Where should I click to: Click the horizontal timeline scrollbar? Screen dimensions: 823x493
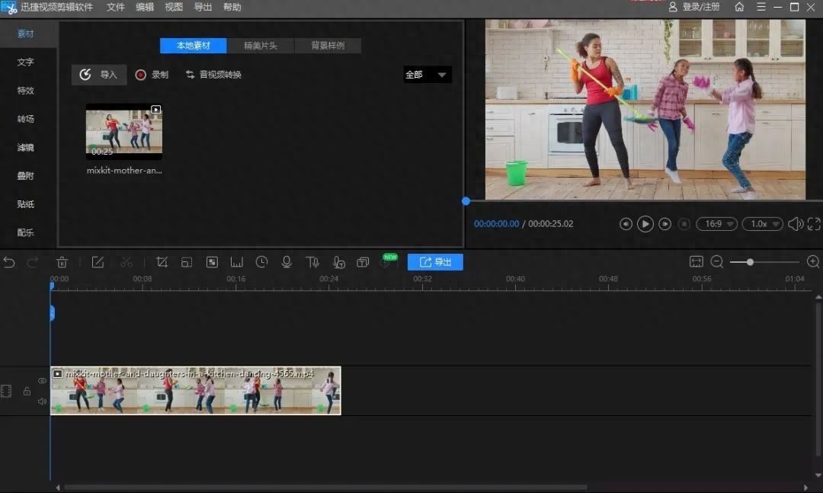(325, 487)
